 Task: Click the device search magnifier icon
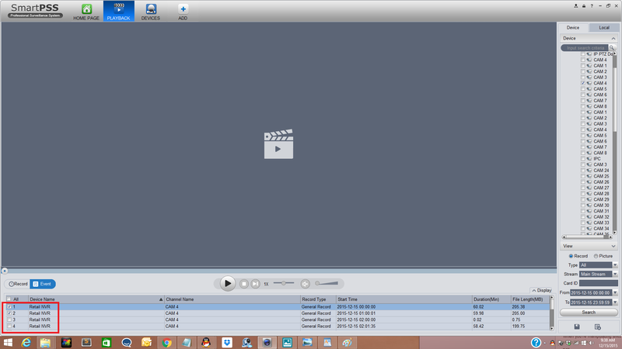tap(612, 48)
